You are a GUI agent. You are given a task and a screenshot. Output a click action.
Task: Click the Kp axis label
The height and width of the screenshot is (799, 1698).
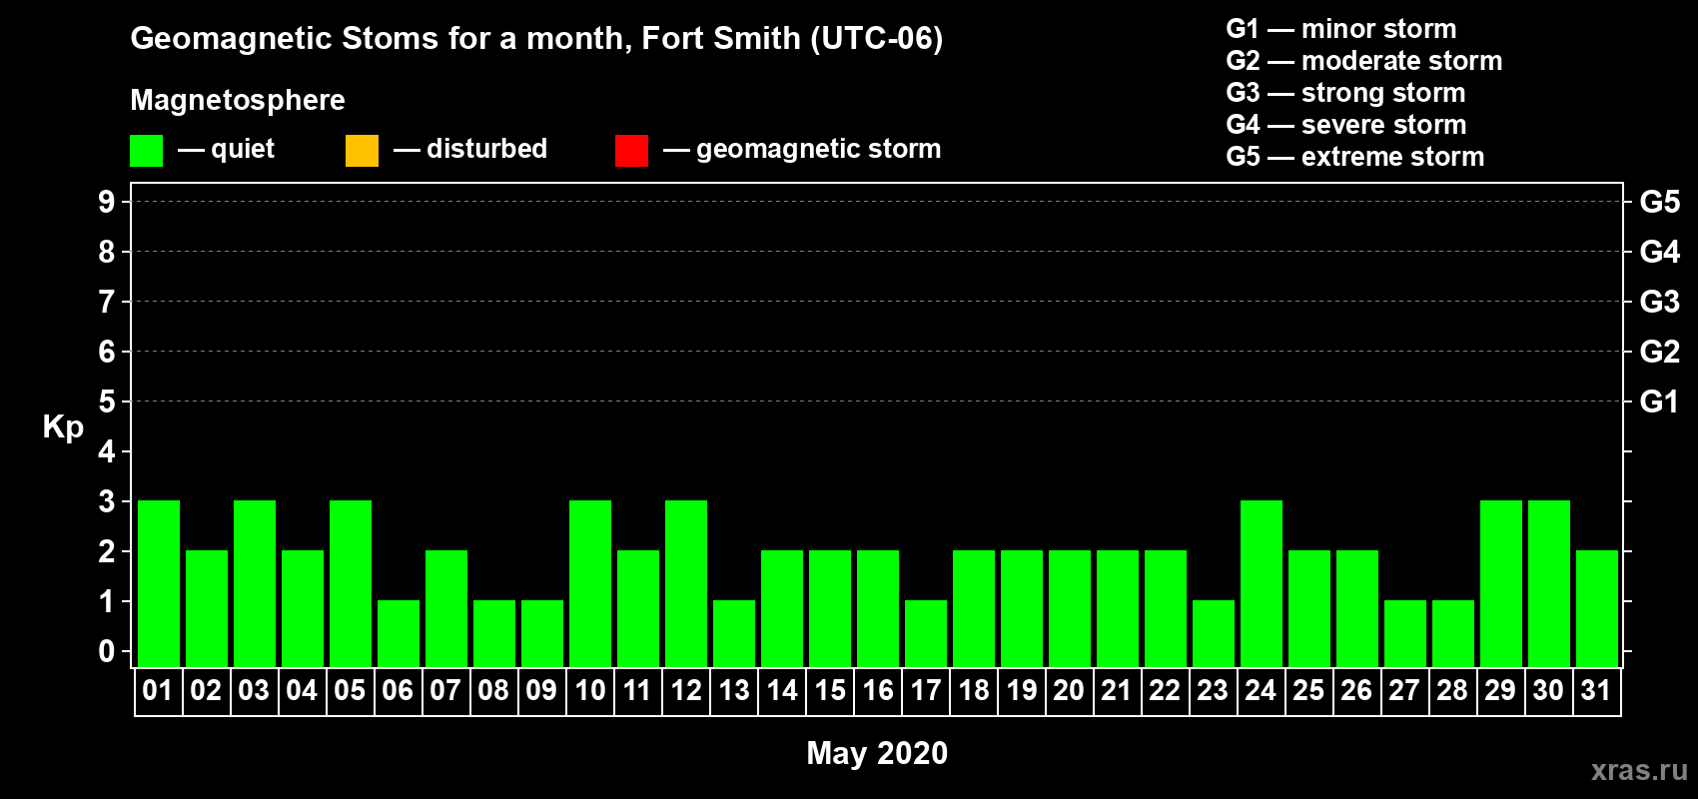click(x=63, y=427)
